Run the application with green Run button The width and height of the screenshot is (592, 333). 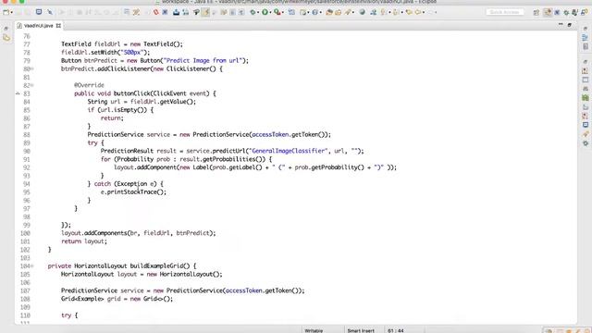(x=265, y=12)
